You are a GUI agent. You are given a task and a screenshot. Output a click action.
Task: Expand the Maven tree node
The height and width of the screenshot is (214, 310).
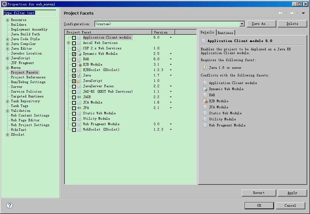8,68
